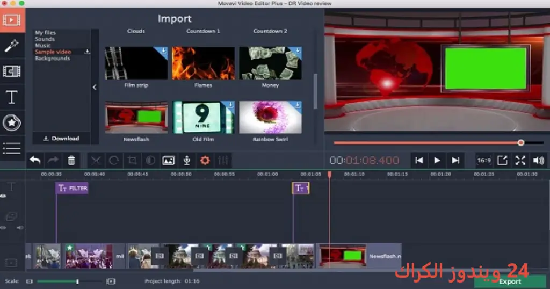Click the Undo arrow

(35, 160)
